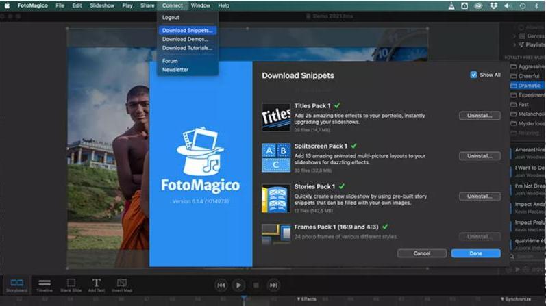Image resolution: width=546 pixels, height=306 pixels.
Task: Select the 'I'm Not Dre…' song
Action: [x=529, y=189]
